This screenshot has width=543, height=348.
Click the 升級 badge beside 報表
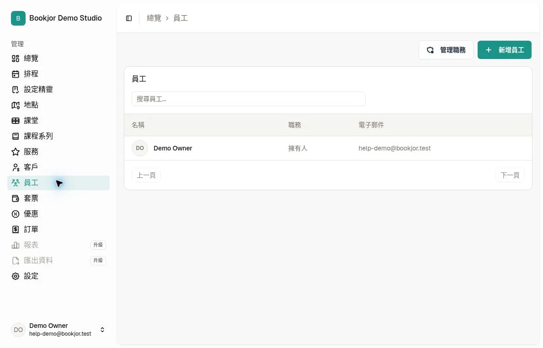pyautogui.click(x=98, y=245)
